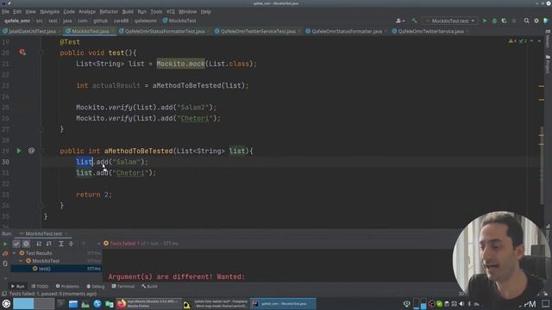Toggle Show Passed tests checkmark button
Viewport: 552px width, 310px height.
click(x=16, y=244)
